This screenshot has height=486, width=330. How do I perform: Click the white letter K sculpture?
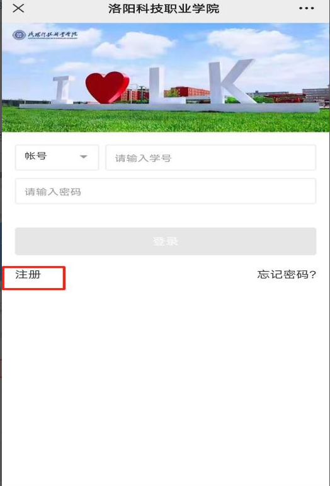(x=230, y=82)
